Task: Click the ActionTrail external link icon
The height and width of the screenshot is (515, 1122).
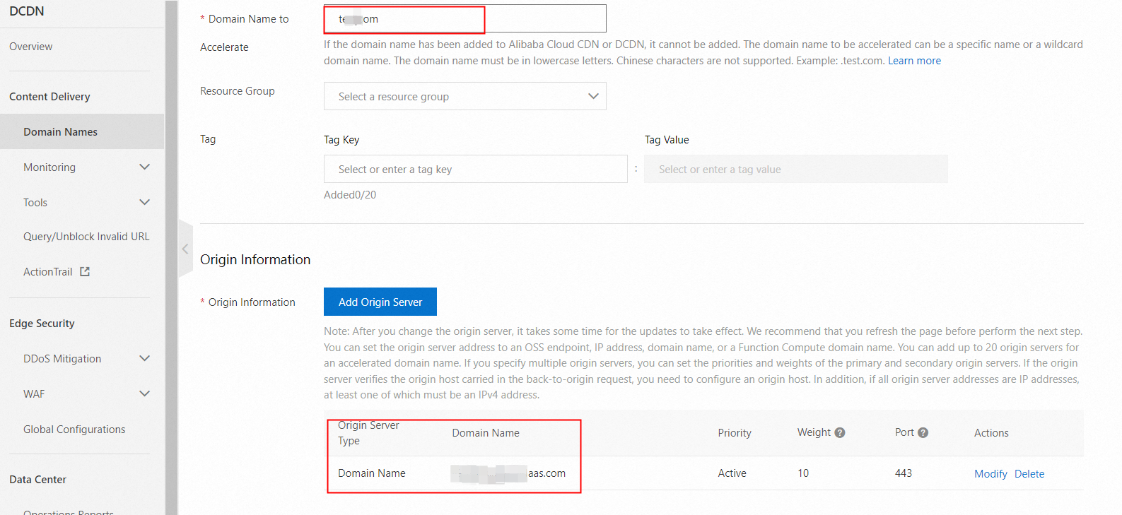Action: pos(85,272)
